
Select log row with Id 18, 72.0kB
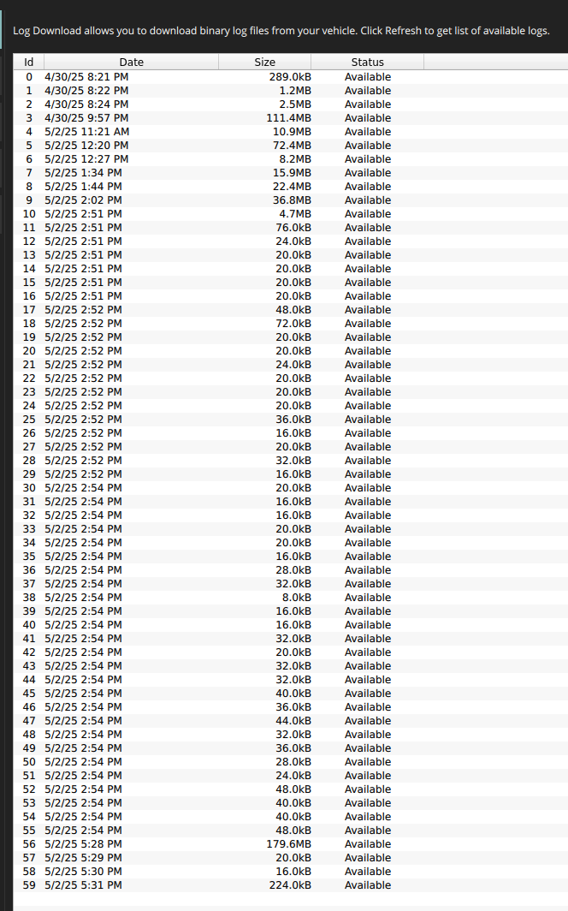click(291, 324)
